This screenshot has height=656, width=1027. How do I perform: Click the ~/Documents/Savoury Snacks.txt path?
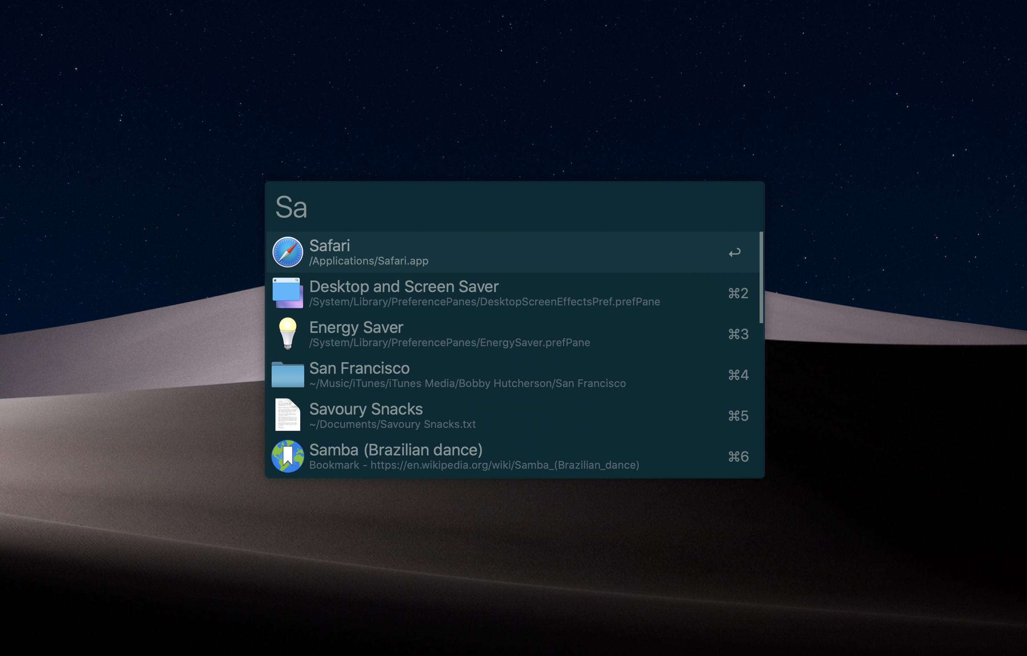[392, 424]
